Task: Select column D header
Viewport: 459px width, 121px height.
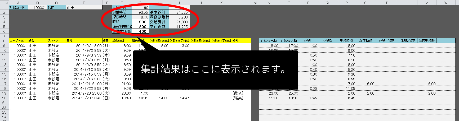Action: tap(84, 3)
